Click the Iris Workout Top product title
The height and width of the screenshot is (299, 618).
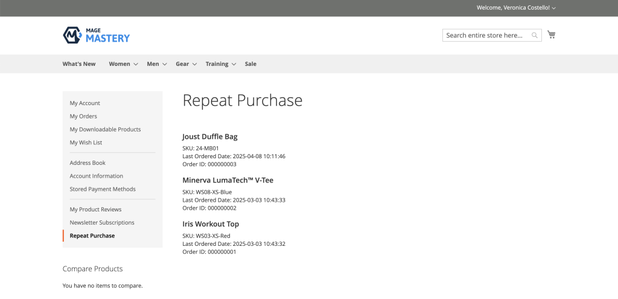click(x=211, y=224)
